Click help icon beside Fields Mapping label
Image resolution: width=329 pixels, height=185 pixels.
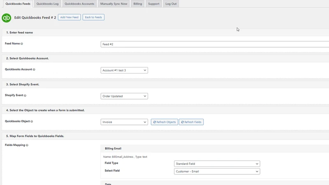pyautogui.click(x=27, y=145)
